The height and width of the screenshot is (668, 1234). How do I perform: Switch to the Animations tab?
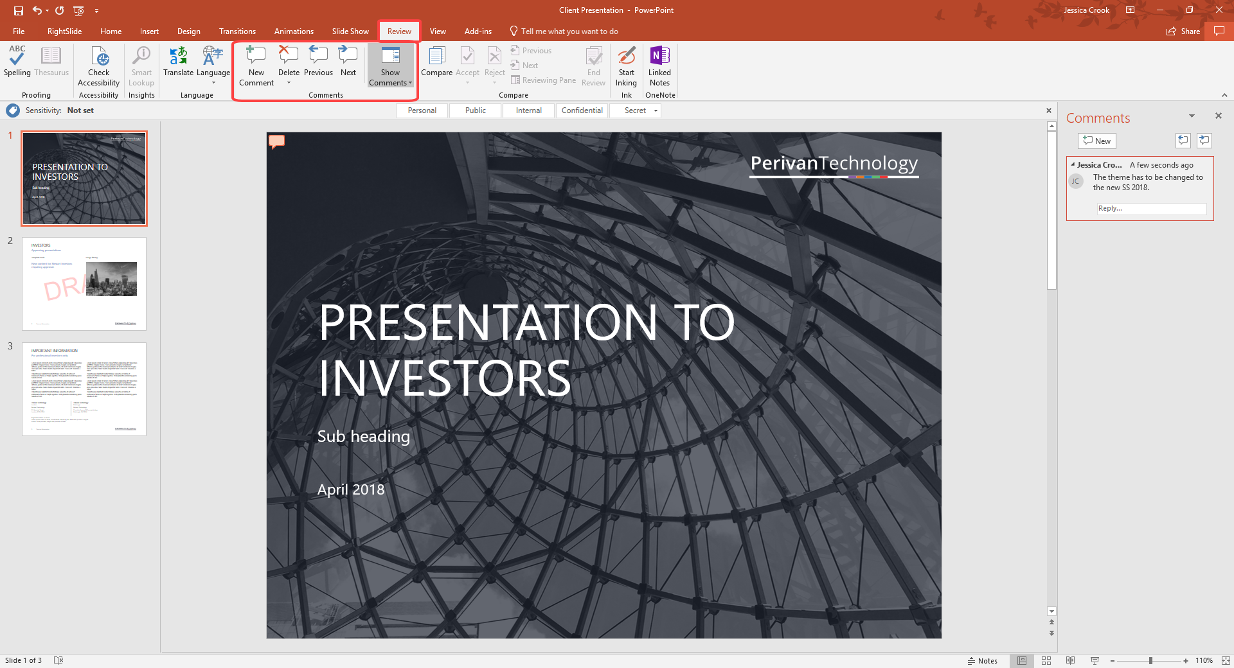point(294,31)
